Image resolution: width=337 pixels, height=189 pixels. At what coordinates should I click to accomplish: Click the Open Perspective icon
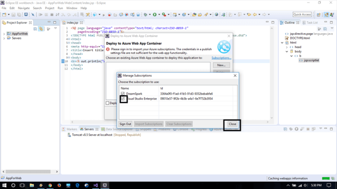[x=319, y=14]
